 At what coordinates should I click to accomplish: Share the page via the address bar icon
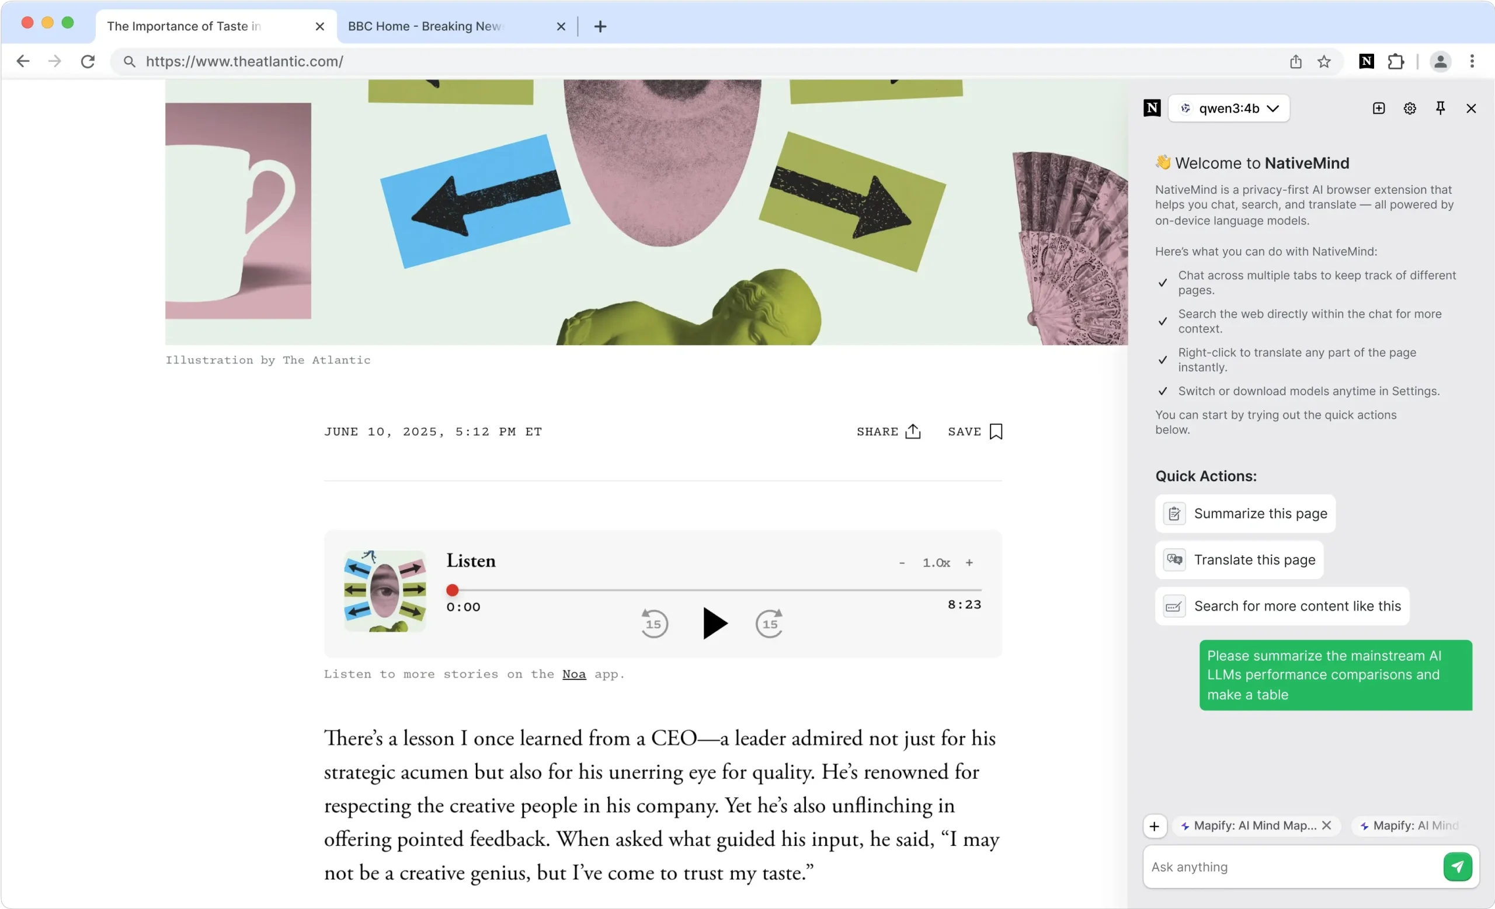coord(1295,61)
